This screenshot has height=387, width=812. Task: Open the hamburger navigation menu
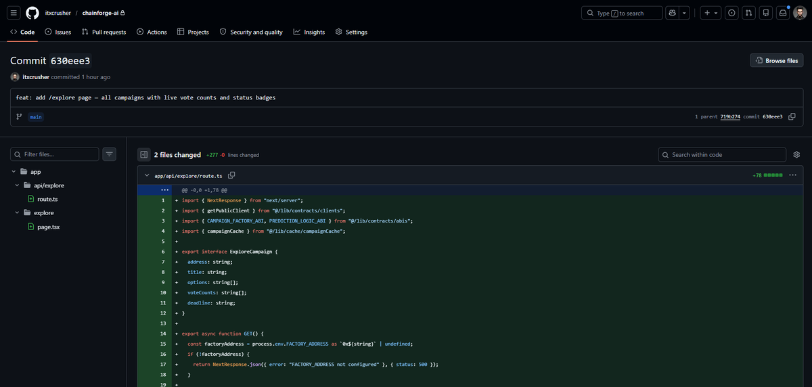click(14, 13)
